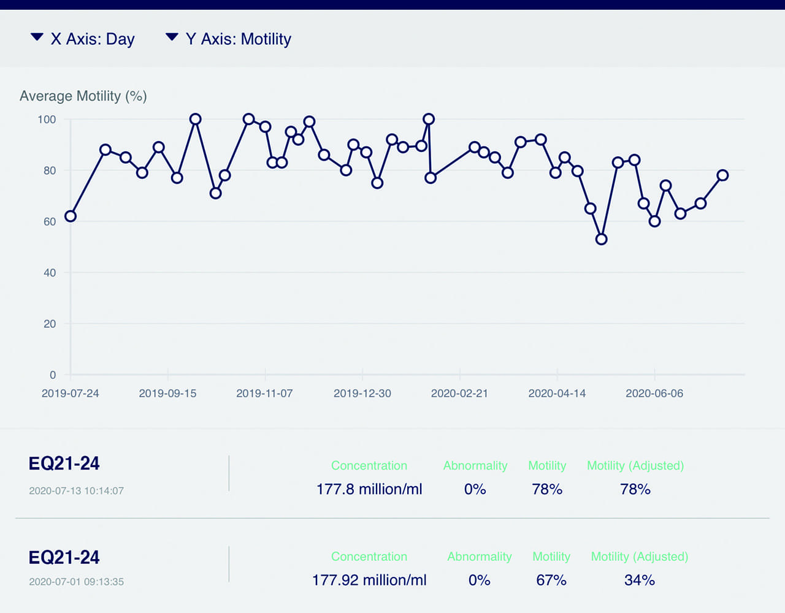
Task: Click the 2020-07-13 10:14:07 timestamp
Action: point(76,491)
